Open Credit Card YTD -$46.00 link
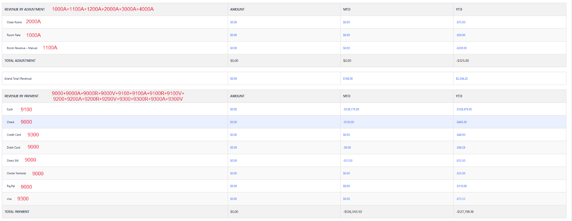 click(460, 135)
